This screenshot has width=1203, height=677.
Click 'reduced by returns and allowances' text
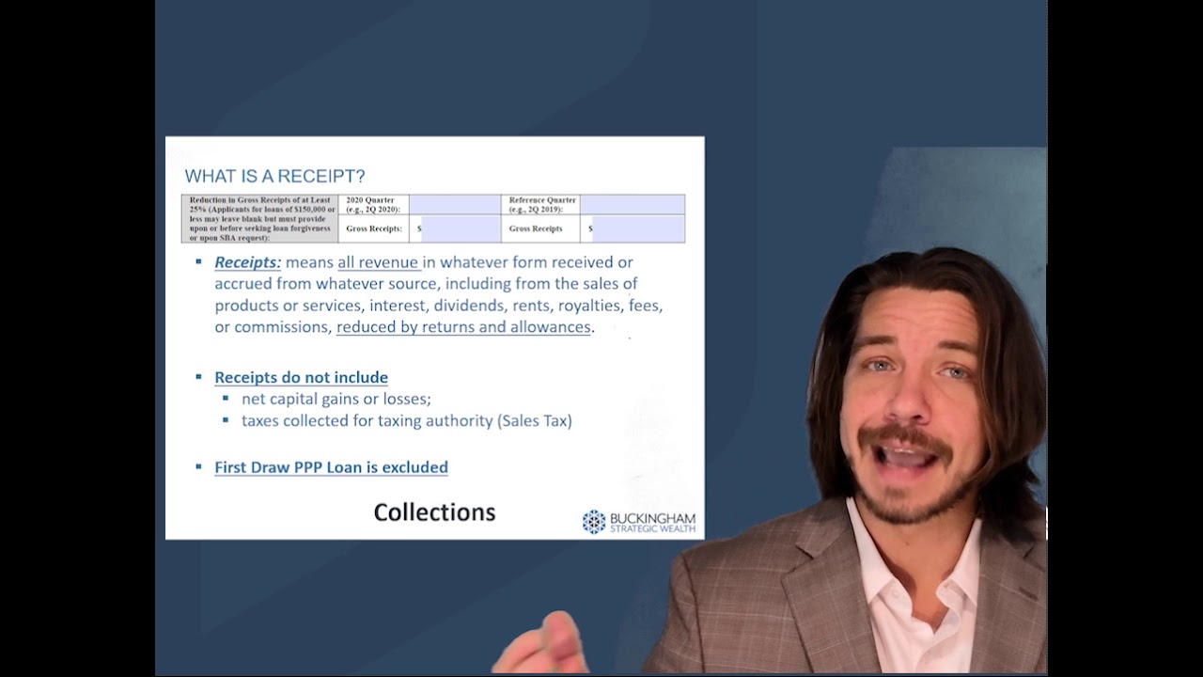(463, 327)
